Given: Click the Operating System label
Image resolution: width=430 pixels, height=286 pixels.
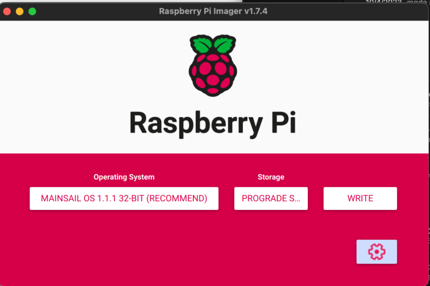Looking at the screenshot, I should pos(124,177).
